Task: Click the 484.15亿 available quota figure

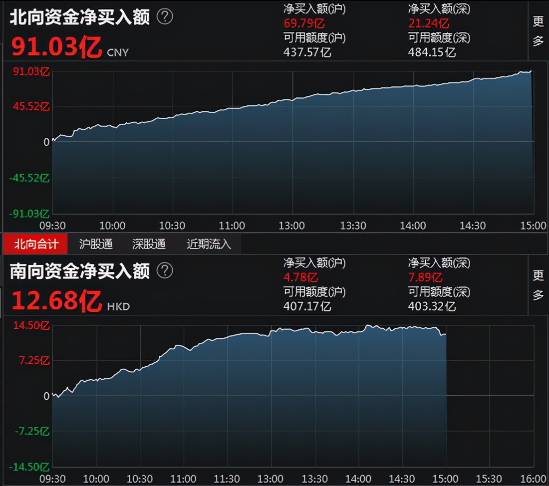Action: pos(432,52)
